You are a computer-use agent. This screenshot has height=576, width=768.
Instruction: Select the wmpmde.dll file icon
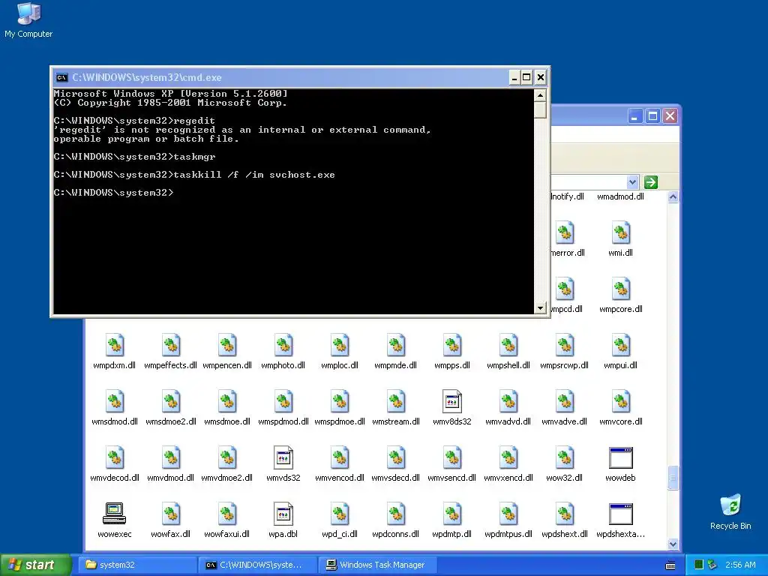[396, 345]
